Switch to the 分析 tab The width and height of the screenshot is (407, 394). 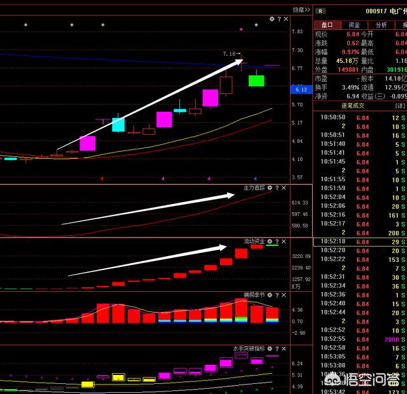[381, 24]
